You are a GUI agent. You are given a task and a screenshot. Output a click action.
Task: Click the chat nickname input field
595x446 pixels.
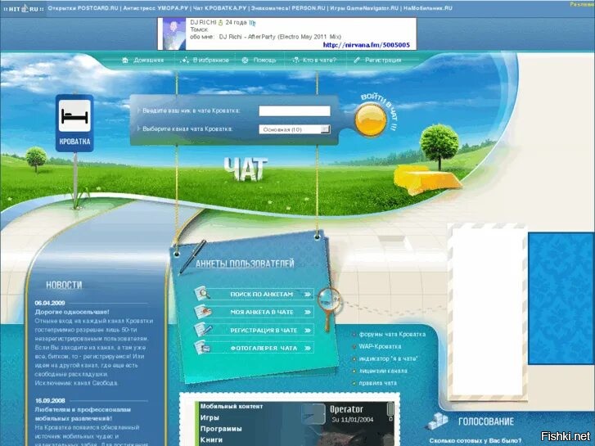pyautogui.click(x=295, y=110)
